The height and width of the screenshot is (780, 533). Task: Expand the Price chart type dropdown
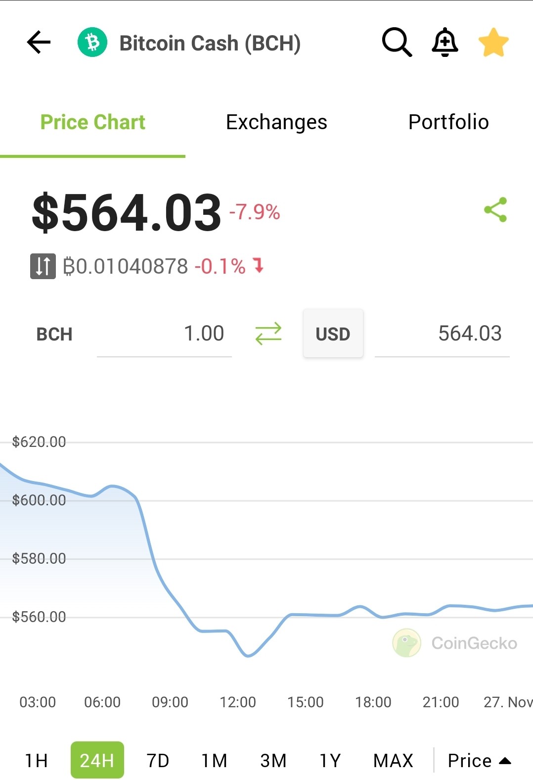(479, 761)
